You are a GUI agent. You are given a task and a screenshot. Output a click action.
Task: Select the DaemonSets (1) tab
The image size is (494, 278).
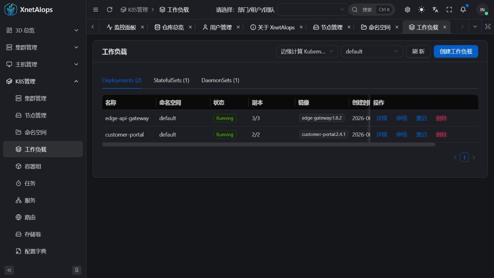(x=220, y=80)
